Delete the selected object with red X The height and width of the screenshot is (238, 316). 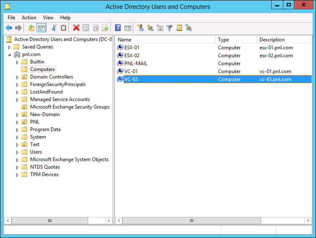coord(76,28)
